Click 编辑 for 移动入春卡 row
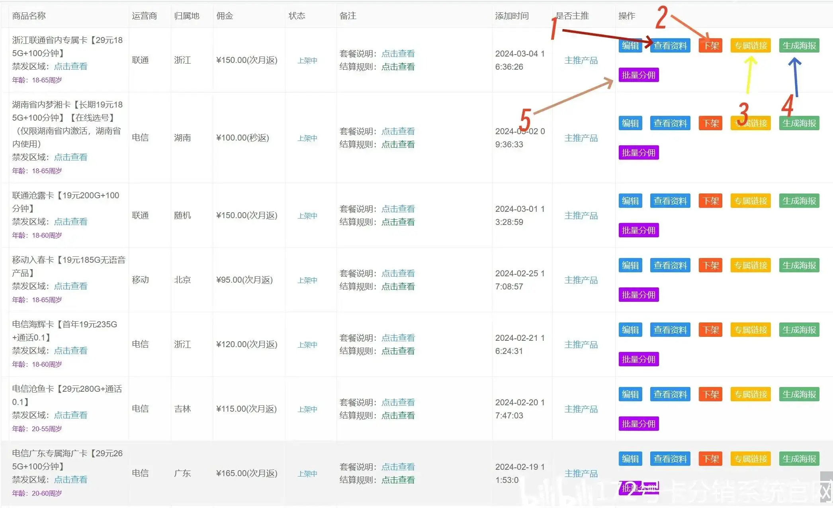833x508 pixels. (630, 266)
